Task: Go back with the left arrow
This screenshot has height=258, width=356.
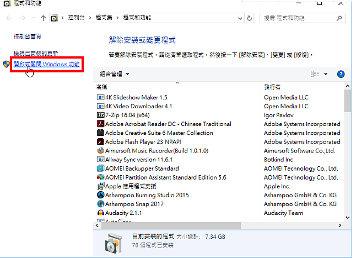Action: tap(9, 18)
